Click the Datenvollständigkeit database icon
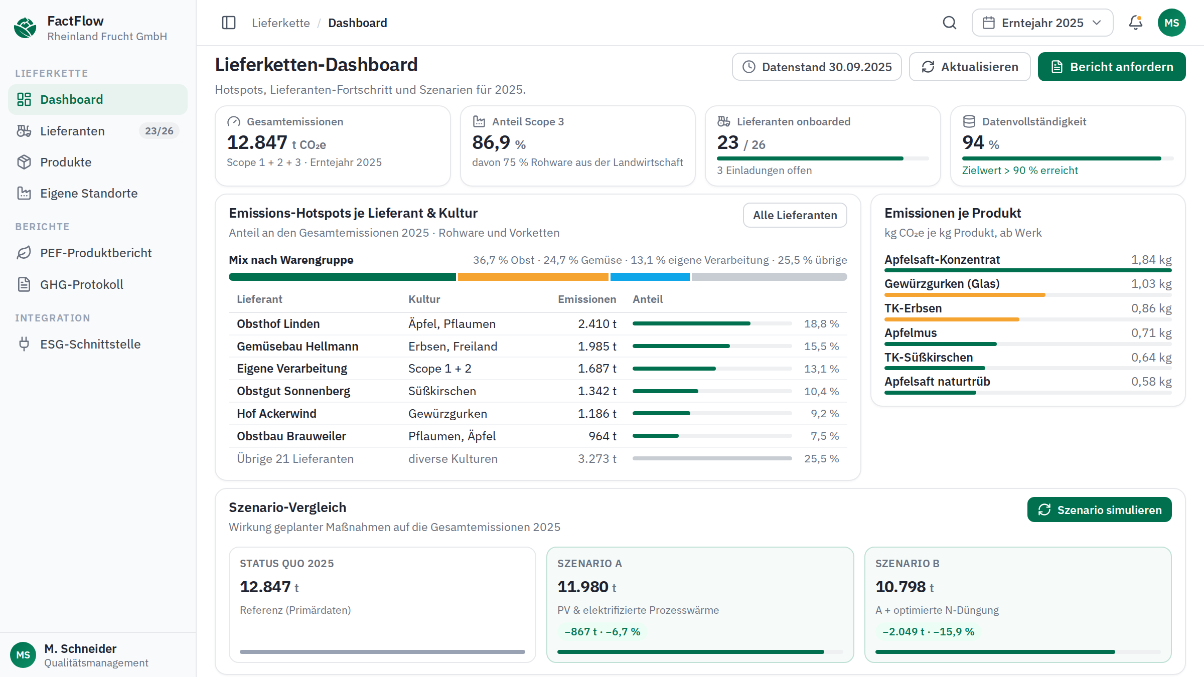The width and height of the screenshot is (1204, 677). coord(969,121)
